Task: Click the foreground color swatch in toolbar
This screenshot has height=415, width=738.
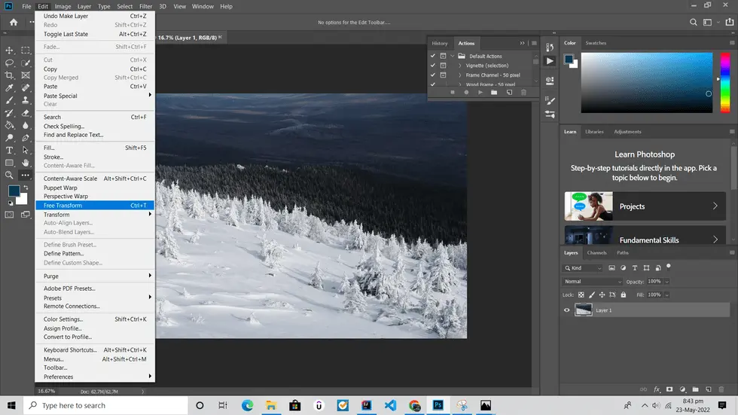Action: pyautogui.click(x=14, y=191)
